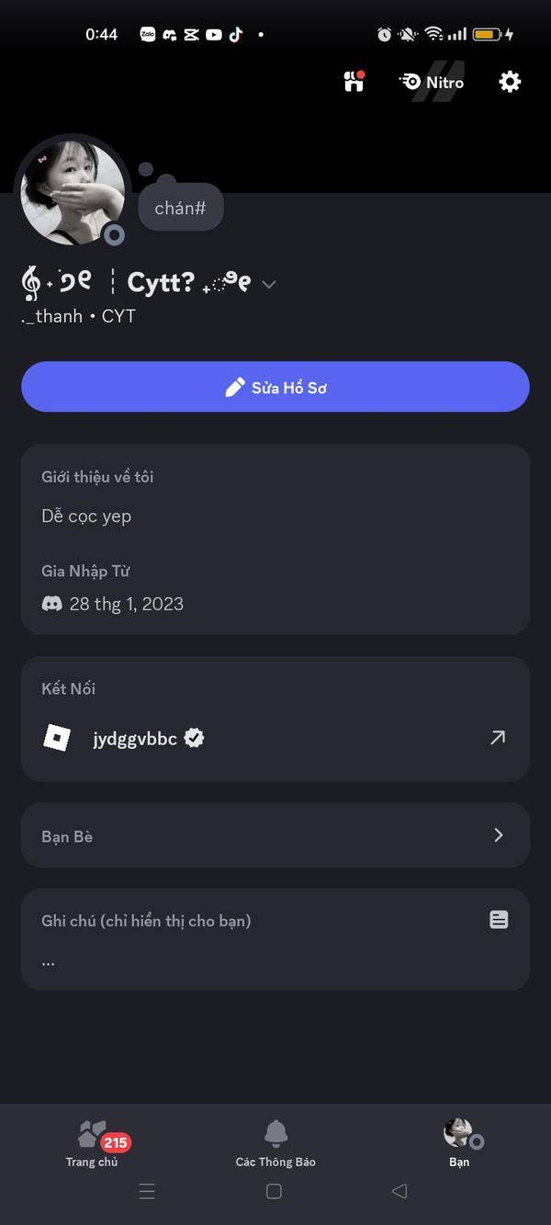The width and height of the screenshot is (551, 1225).
Task: Edit the 'chán#' status bubble
Action: pos(180,209)
